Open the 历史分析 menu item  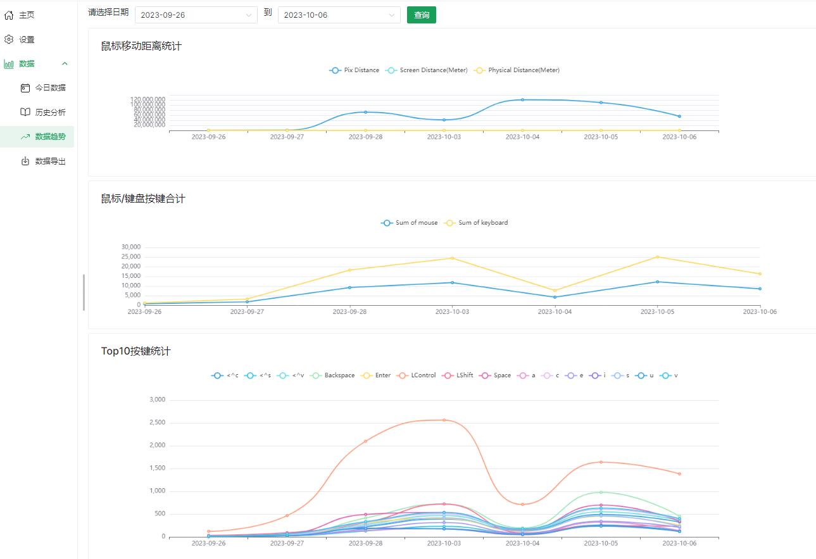50,113
